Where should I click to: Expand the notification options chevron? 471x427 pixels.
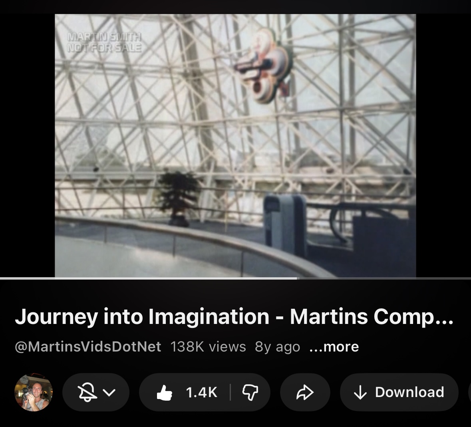tap(109, 393)
